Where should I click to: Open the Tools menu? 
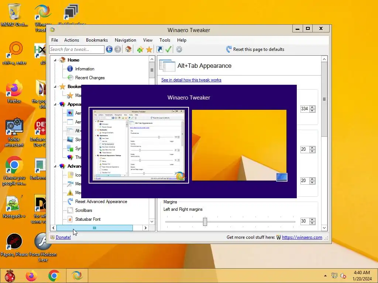(x=165, y=40)
